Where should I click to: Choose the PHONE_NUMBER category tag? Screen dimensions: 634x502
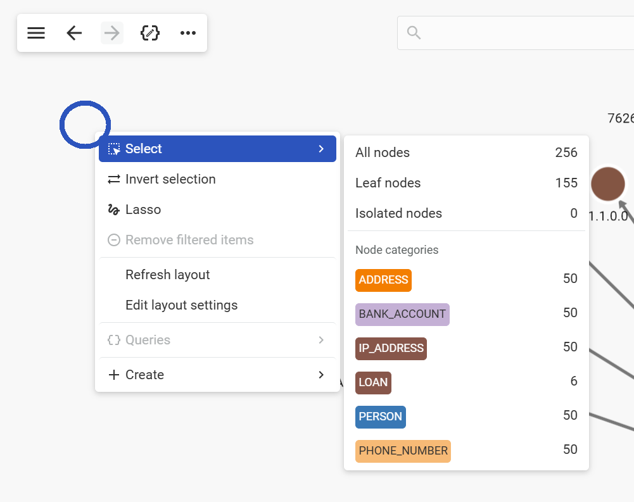(x=403, y=451)
